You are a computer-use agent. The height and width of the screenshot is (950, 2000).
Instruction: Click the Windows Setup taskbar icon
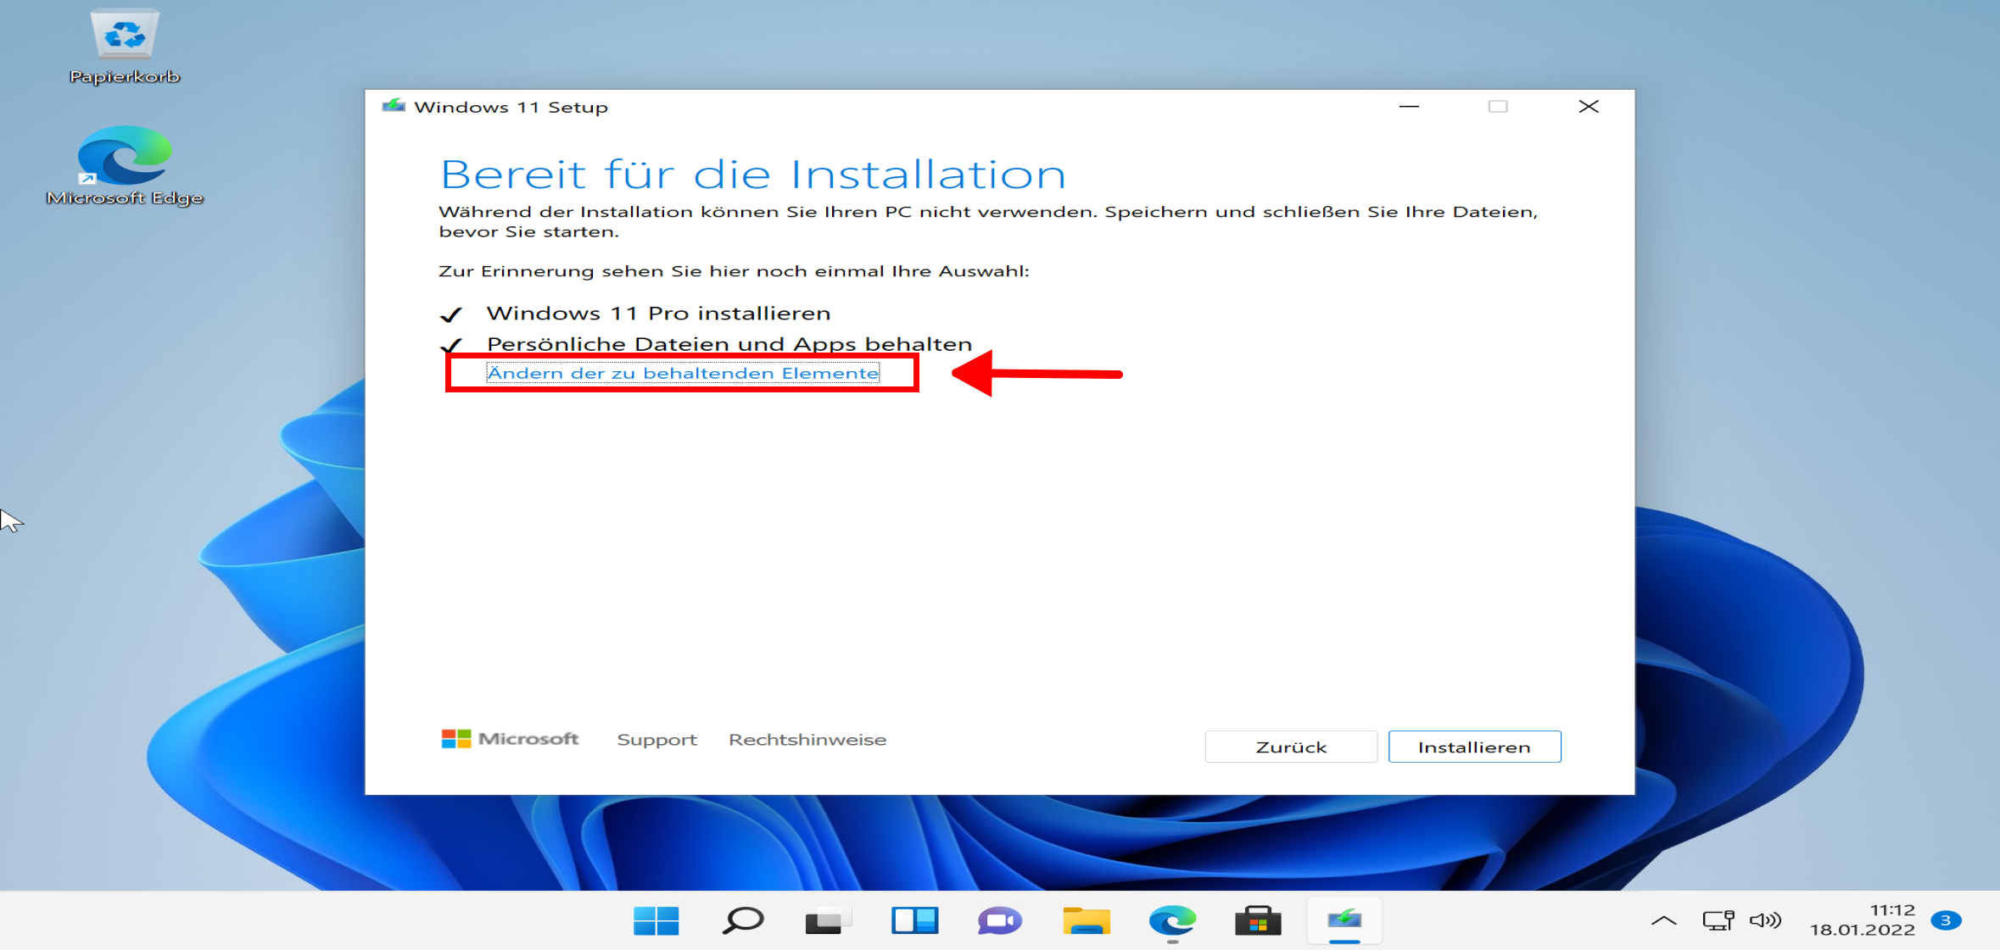(1344, 920)
